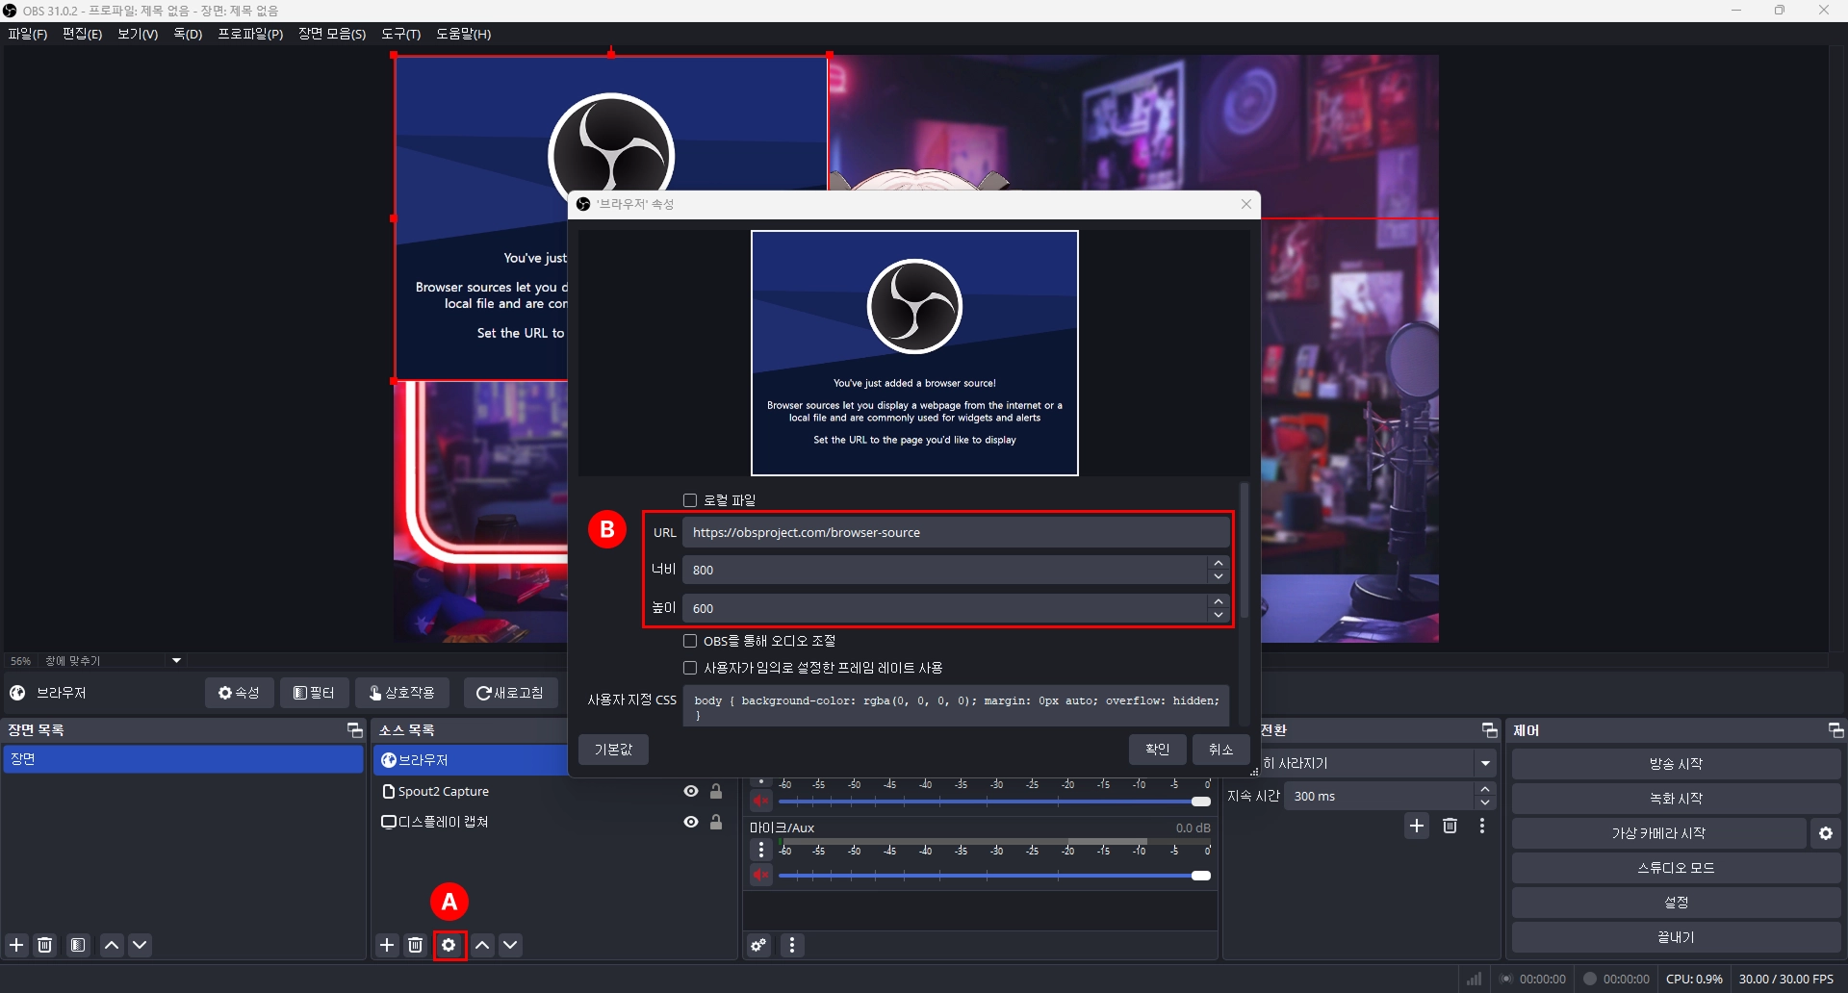Open the 도구(T) menu
1848x993 pixels.
click(x=400, y=34)
